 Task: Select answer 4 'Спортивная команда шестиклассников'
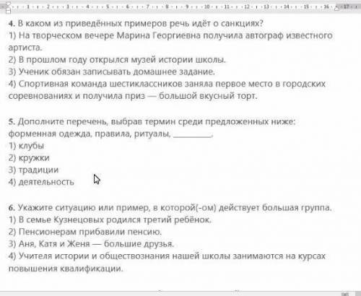click(167, 84)
